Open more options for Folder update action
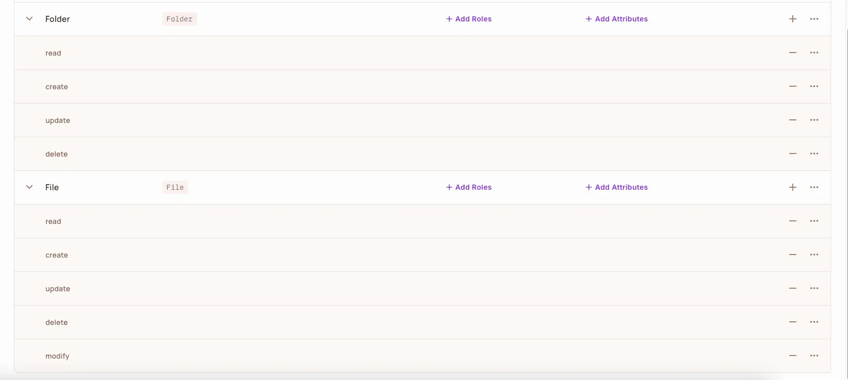 coord(814,120)
